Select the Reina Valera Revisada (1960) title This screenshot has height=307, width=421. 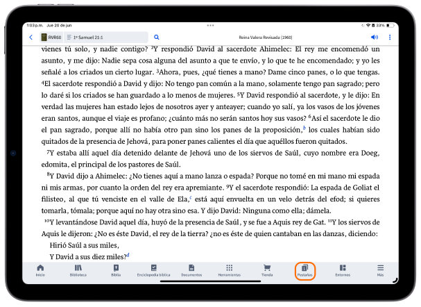point(265,38)
